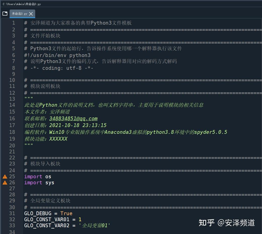Screen dimensions: 262x234
Task: Click the creation date 2021-10-18 23:13:15
Action: [78, 125]
